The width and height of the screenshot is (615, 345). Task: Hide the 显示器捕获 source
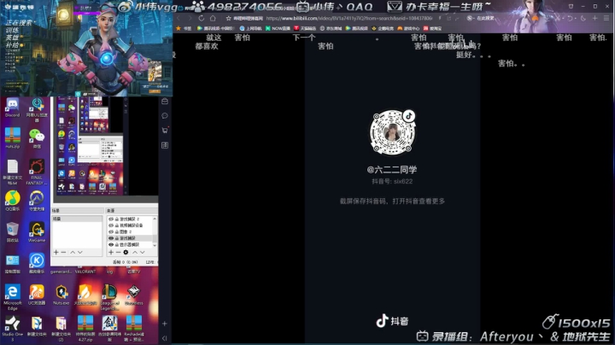point(111,244)
